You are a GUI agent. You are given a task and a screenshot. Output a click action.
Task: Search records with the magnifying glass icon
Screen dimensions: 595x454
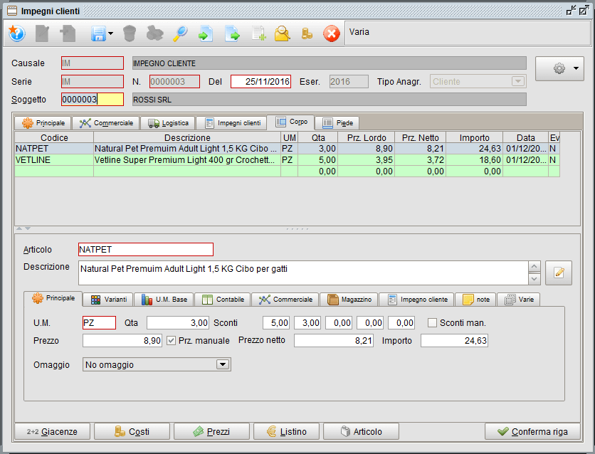(180, 33)
